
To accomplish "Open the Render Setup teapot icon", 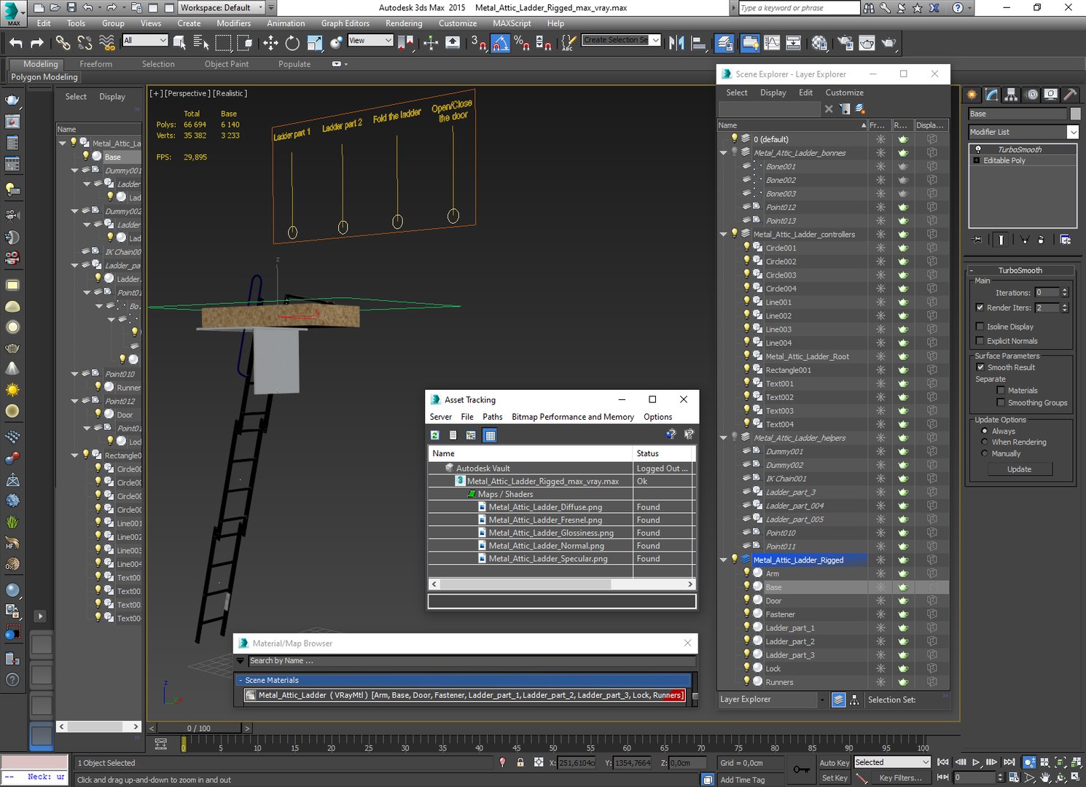I will [x=845, y=43].
